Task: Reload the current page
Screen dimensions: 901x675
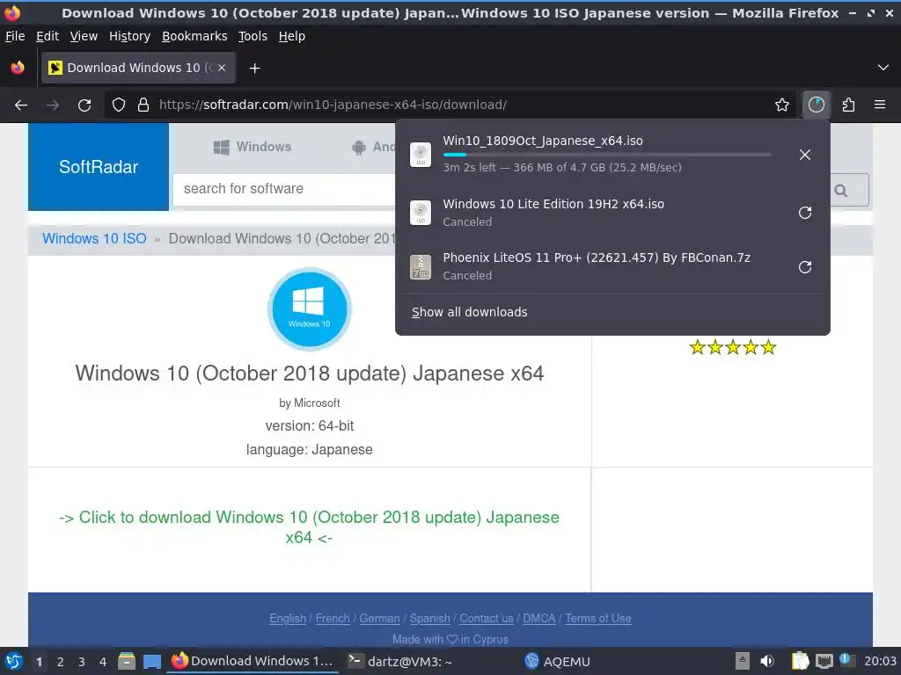Action: 84,105
